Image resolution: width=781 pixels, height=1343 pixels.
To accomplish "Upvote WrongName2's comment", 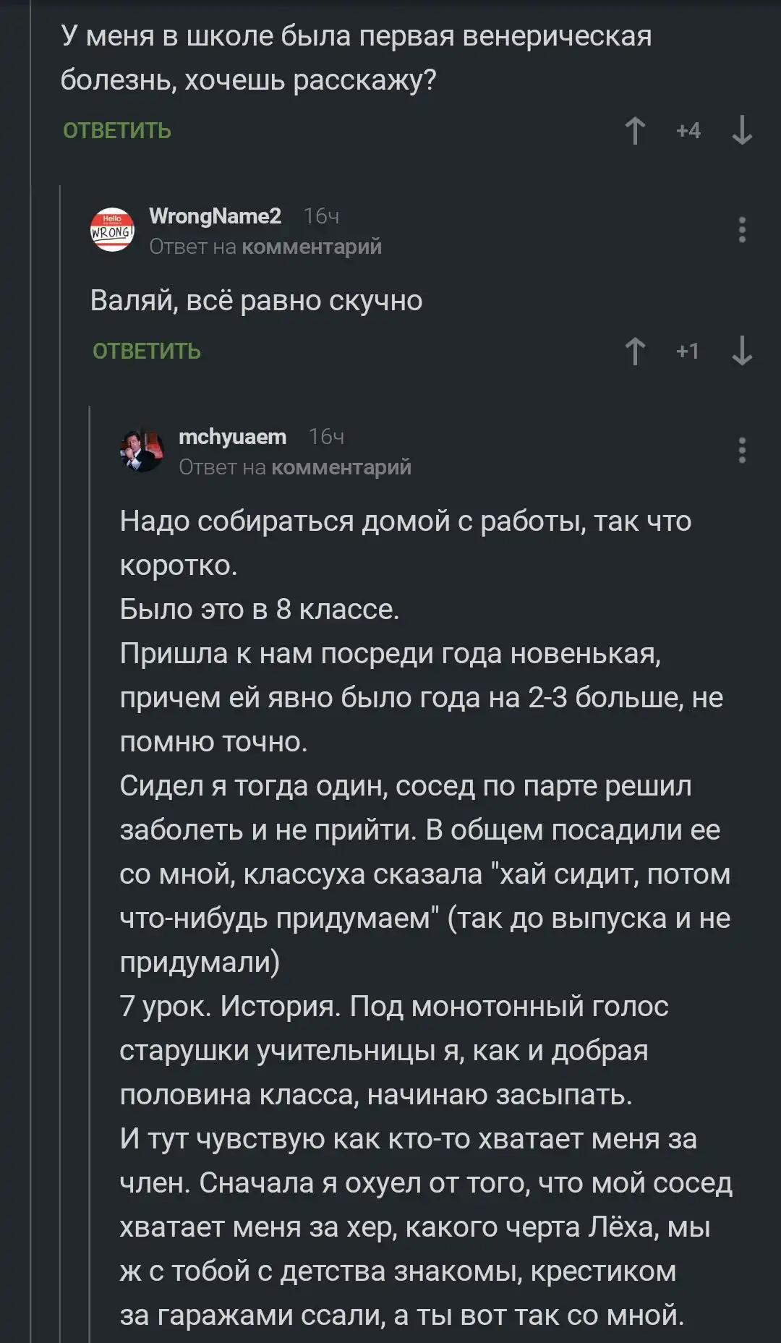I will [x=635, y=351].
